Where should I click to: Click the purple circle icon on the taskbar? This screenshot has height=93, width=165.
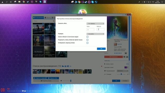[x=32, y=2]
